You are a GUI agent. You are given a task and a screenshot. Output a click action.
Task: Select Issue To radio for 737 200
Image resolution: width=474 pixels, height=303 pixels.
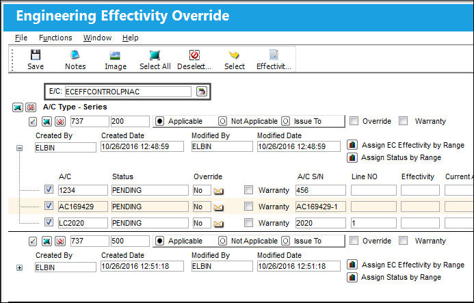[285, 121]
